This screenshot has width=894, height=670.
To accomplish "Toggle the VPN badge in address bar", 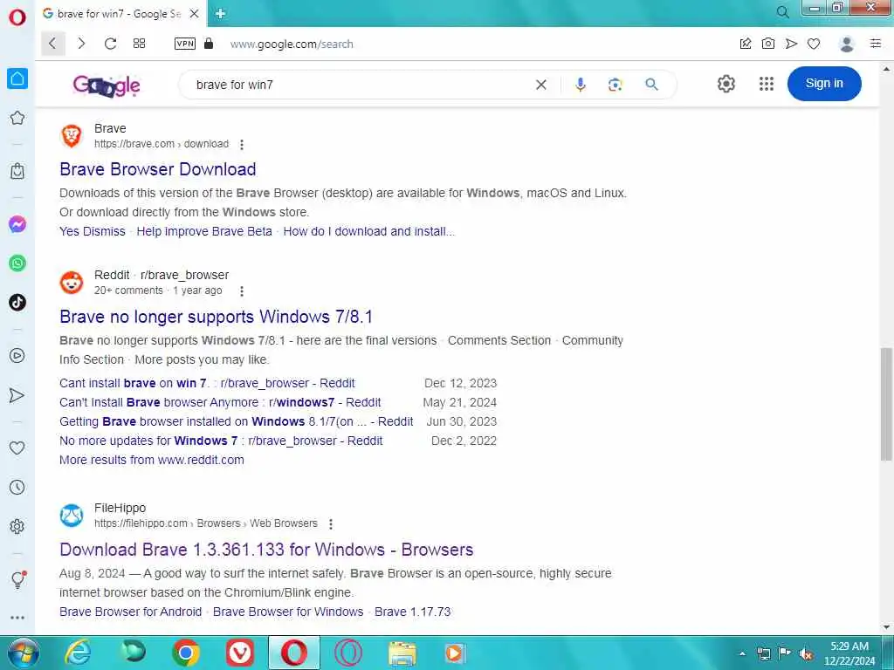I will click(185, 44).
